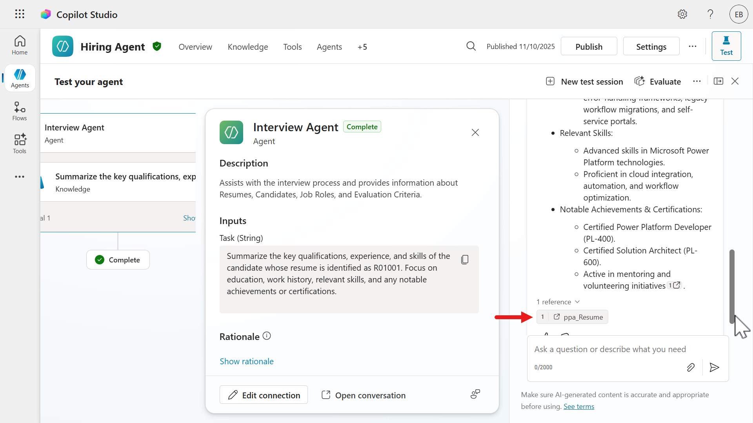The height and width of the screenshot is (423, 753).
Task: Switch to the Overview tab
Action: (x=195, y=47)
